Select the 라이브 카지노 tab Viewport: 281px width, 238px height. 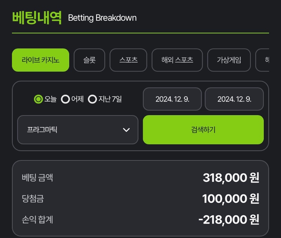40,60
